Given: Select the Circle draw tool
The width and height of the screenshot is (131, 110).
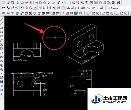Looking at the screenshot, I should (x=2, y=44).
